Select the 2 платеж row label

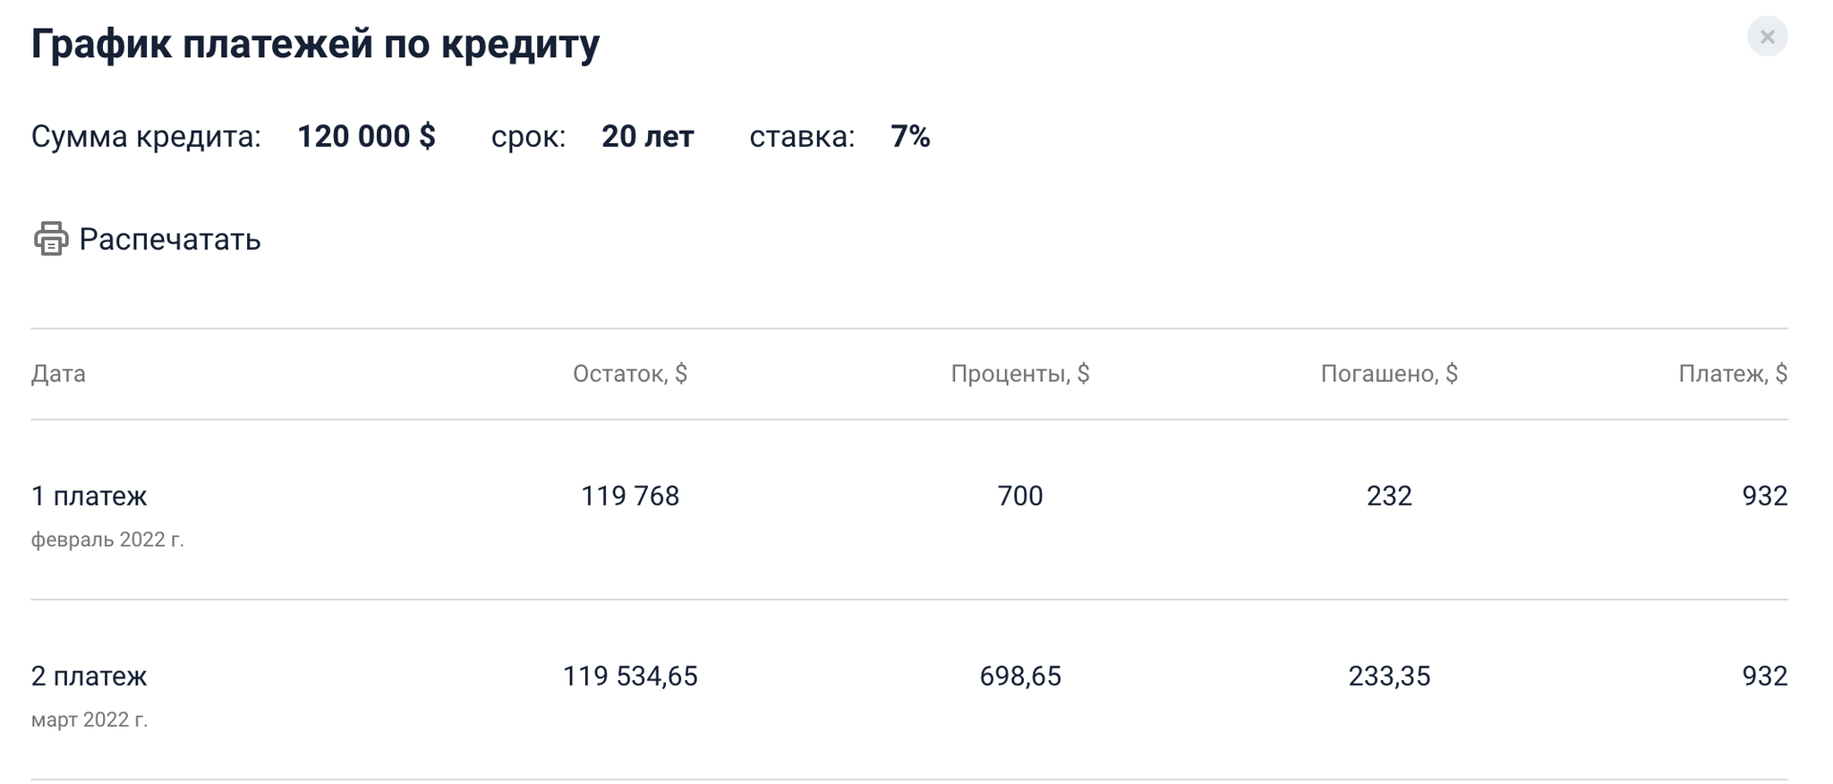90,676
